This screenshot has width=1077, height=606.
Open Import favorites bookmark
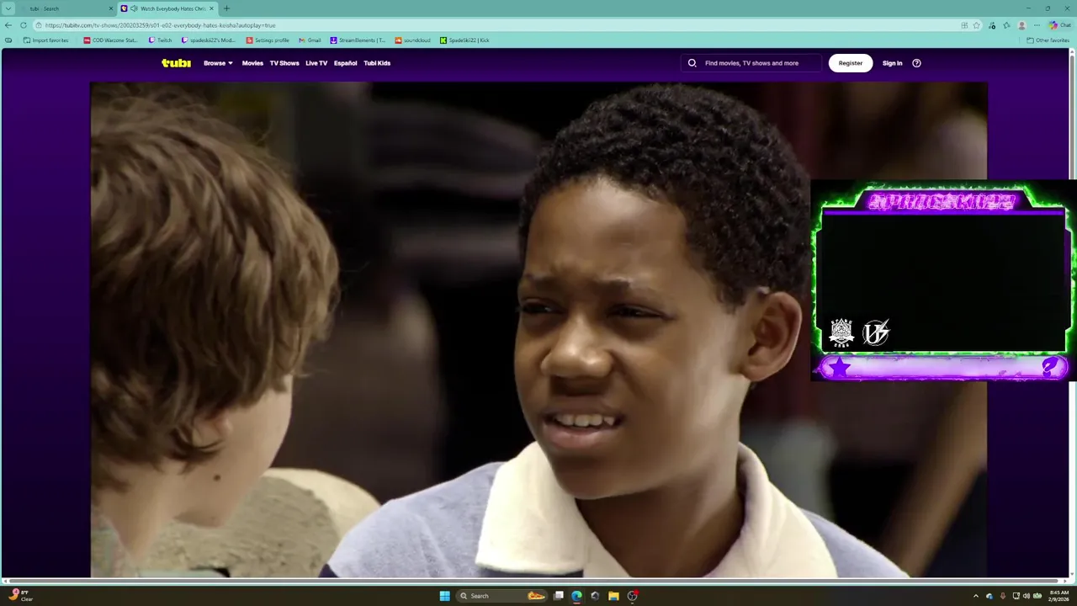click(45, 40)
